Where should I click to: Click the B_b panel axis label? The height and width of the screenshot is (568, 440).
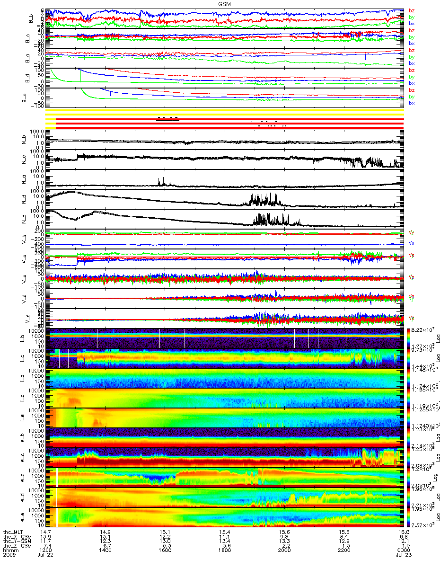point(30,18)
